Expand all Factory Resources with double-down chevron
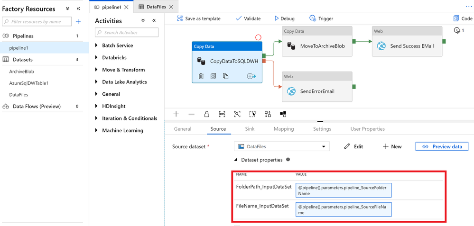 click(x=68, y=9)
